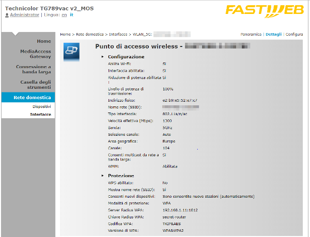Go to Connessione a banda larga
Screen dimensions: 310x237
click(33, 70)
